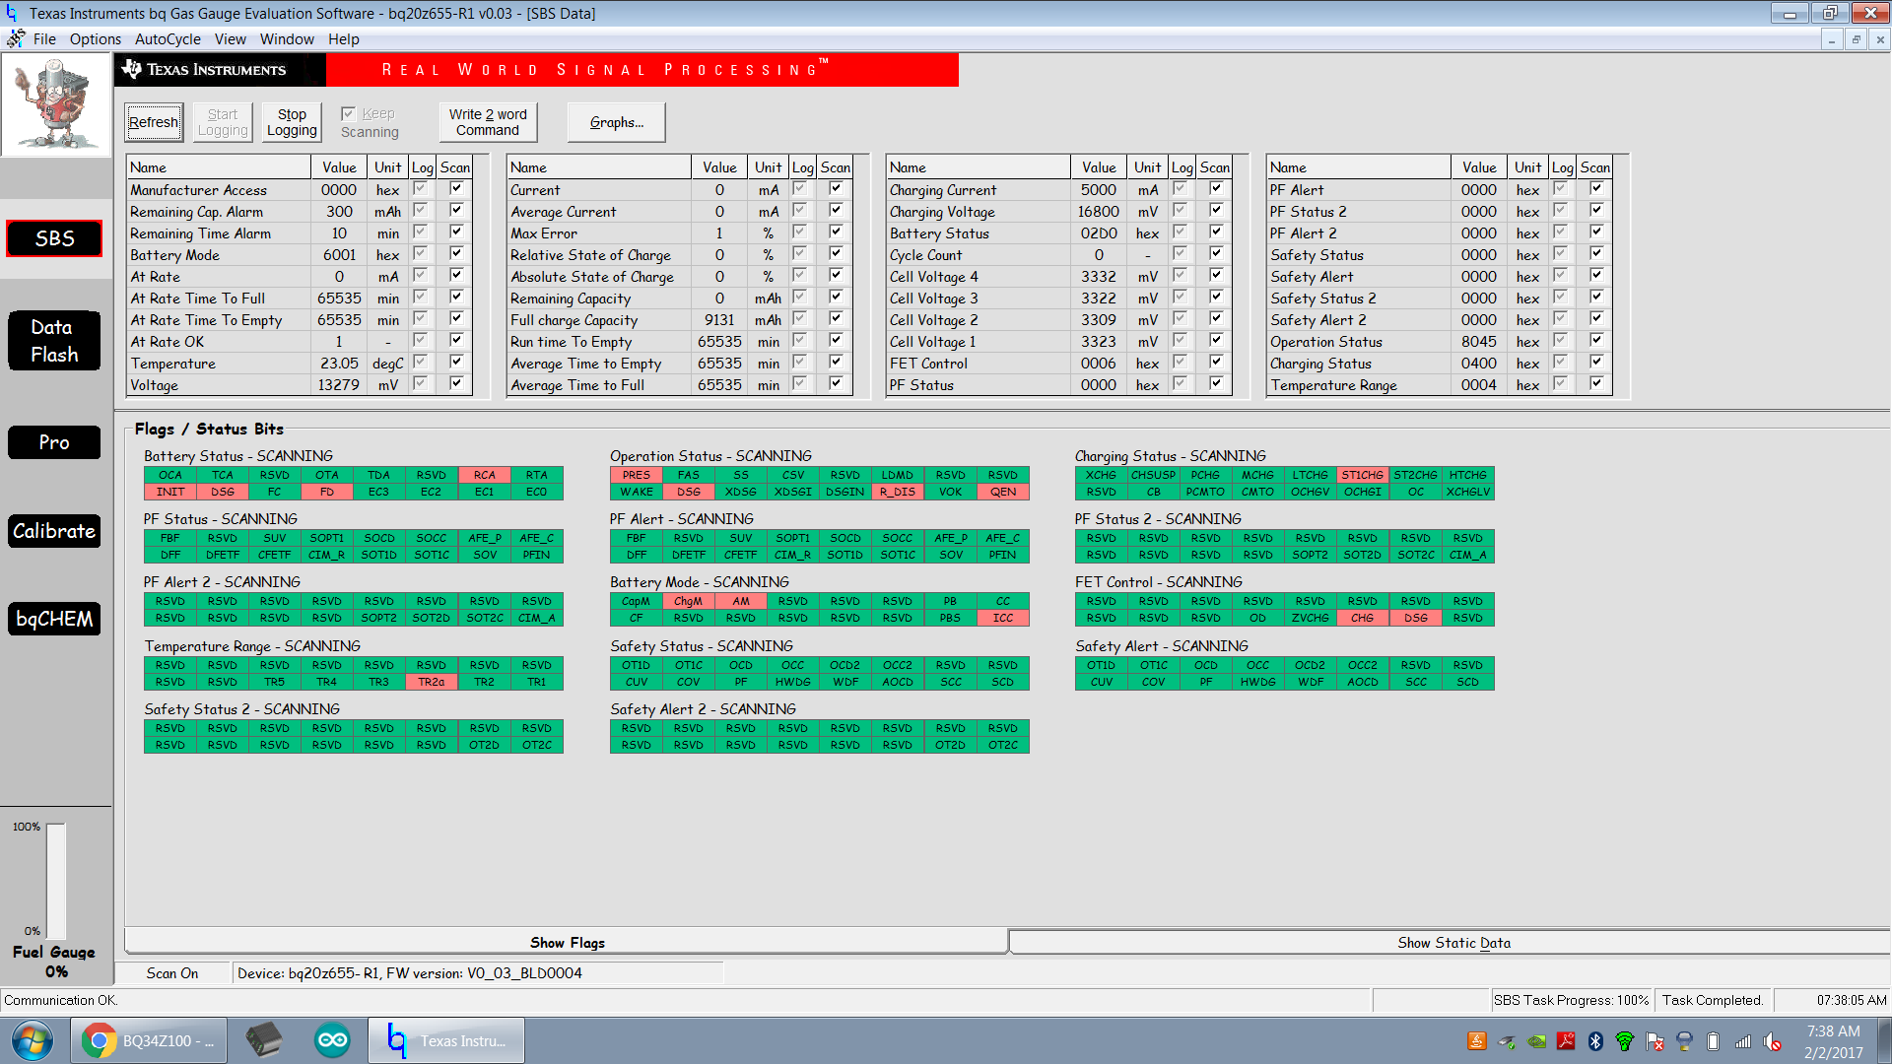Click TR2a flag in Temperature Range
The height and width of the screenshot is (1064, 1892).
point(432,682)
